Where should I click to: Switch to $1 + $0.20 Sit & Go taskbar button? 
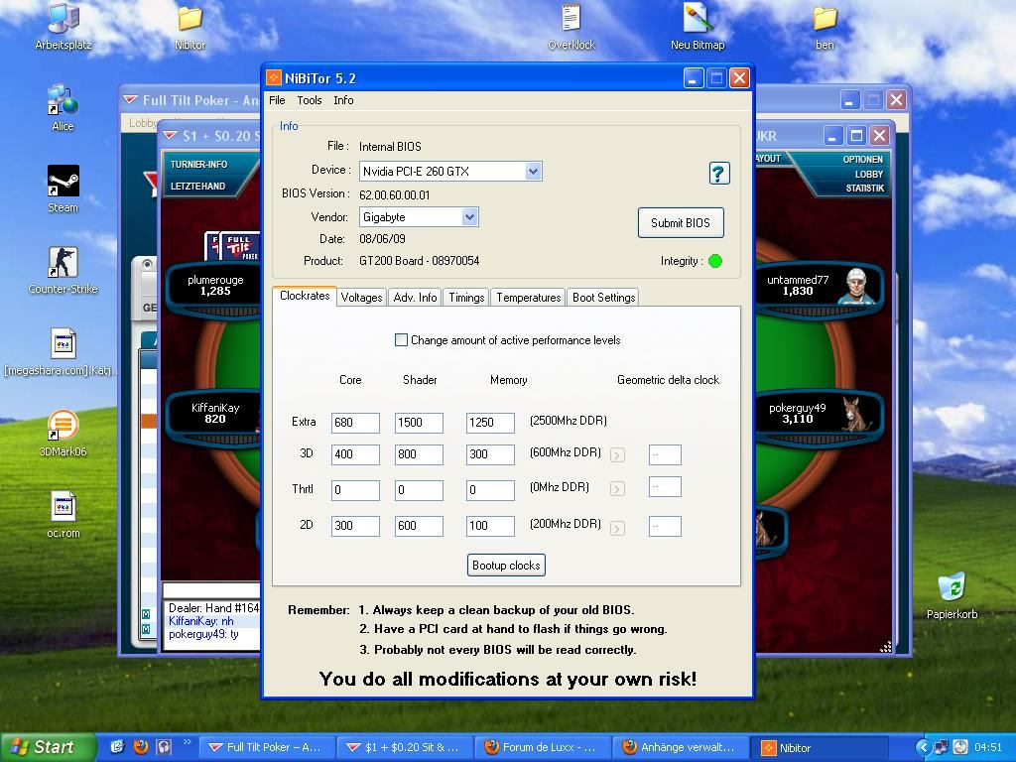click(406, 748)
